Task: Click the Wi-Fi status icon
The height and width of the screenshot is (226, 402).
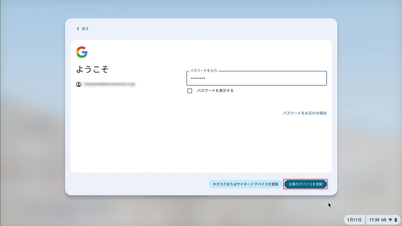Action: pyautogui.click(x=390, y=220)
